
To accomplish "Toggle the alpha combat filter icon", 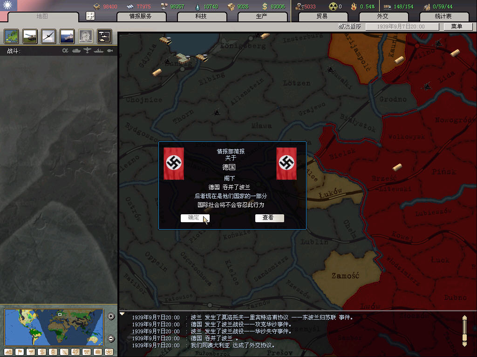I will coord(65,50).
